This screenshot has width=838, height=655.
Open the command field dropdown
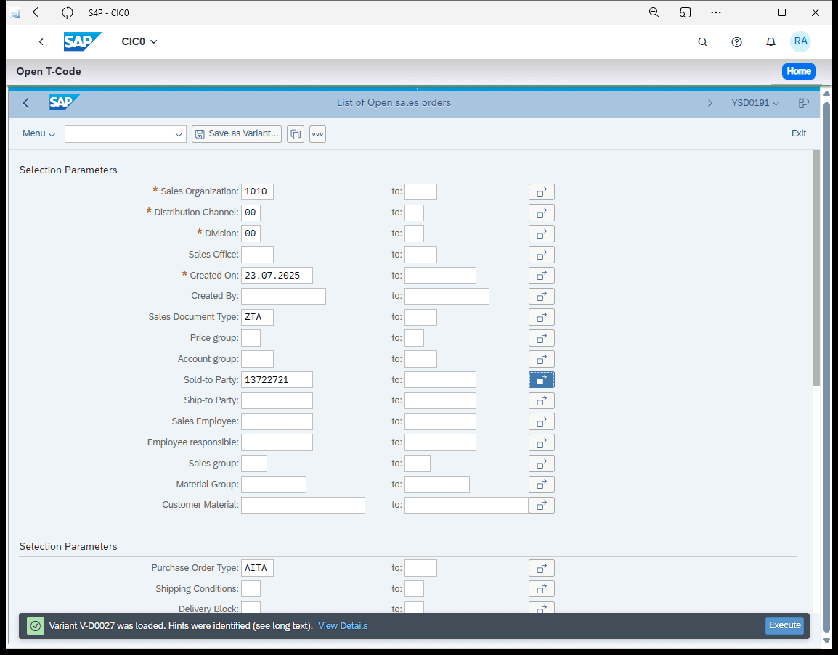coord(179,134)
